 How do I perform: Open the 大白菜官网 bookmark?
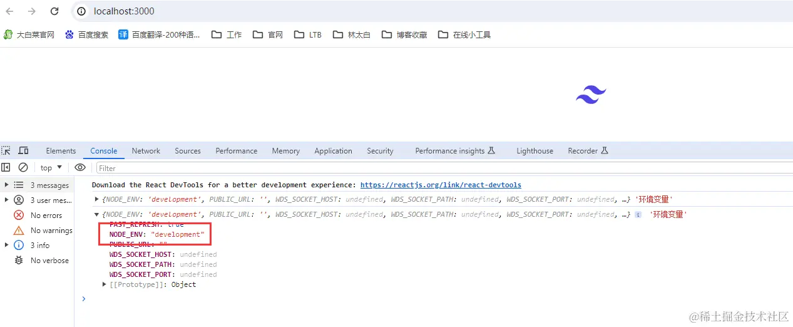click(29, 34)
